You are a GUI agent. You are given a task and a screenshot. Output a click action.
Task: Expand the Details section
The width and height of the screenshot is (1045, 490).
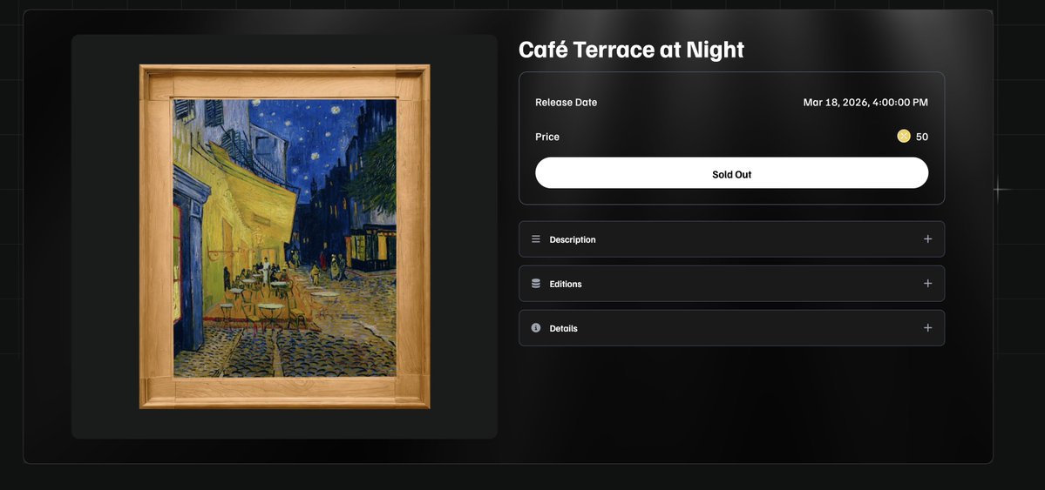coord(731,327)
